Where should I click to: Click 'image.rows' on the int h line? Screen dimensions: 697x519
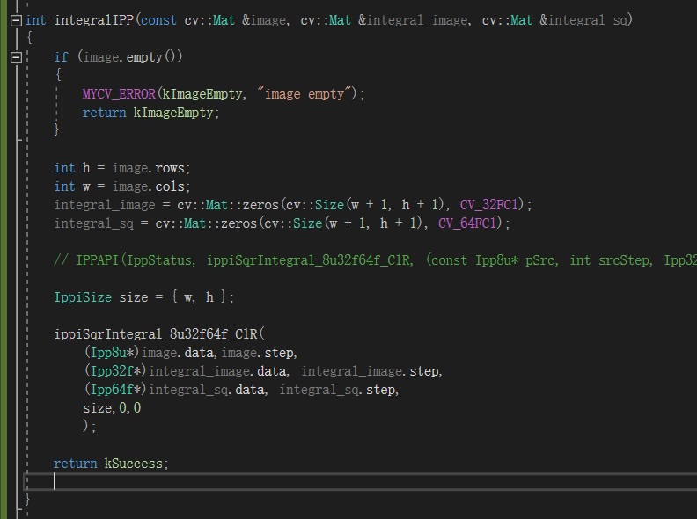(x=149, y=168)
